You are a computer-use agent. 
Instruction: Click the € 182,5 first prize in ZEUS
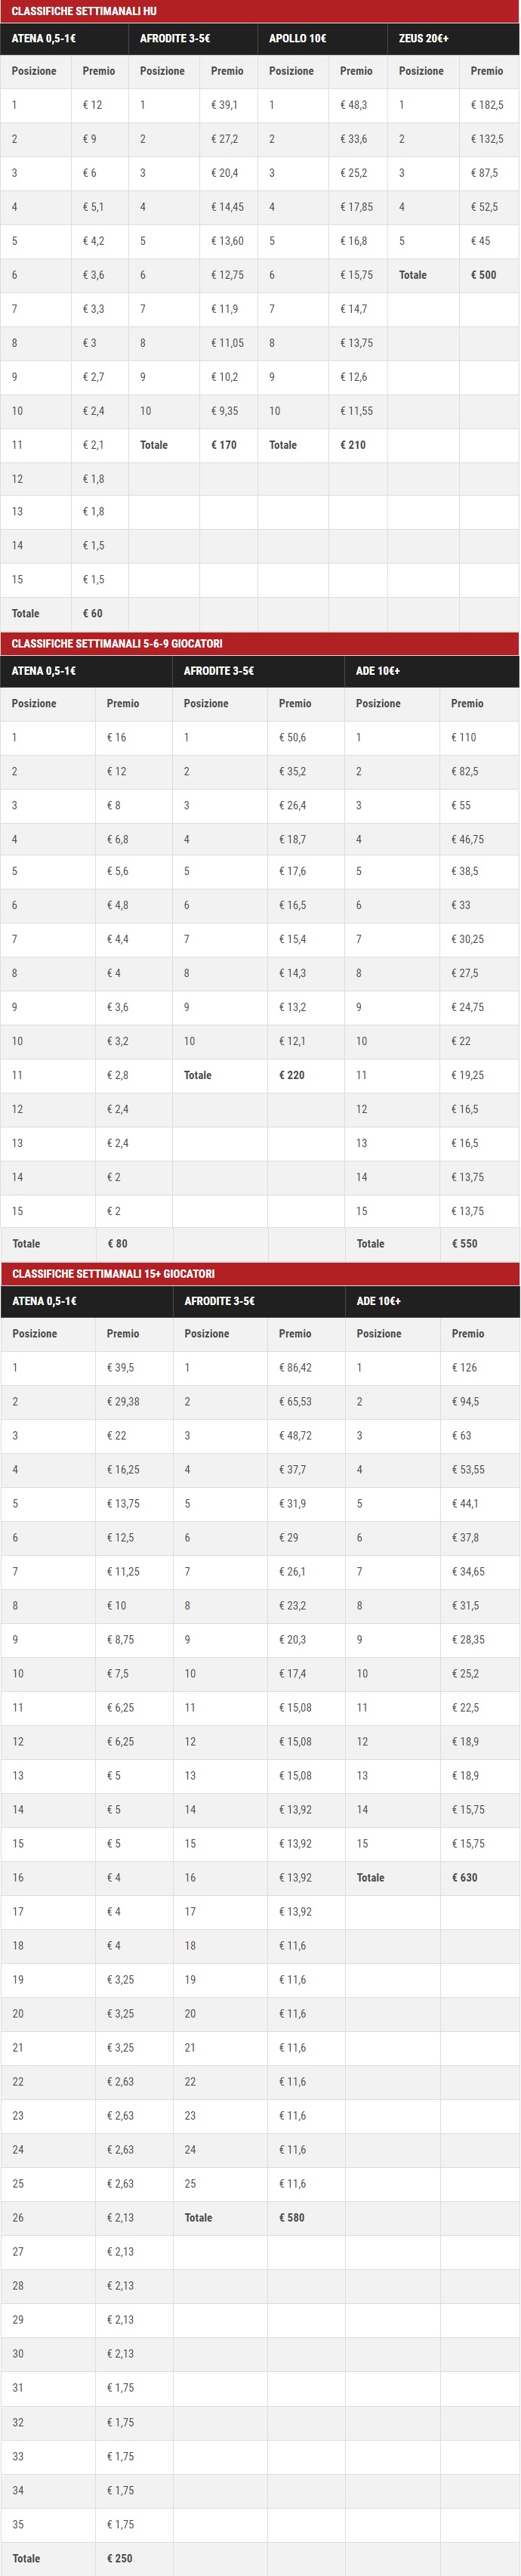[487, 105]
